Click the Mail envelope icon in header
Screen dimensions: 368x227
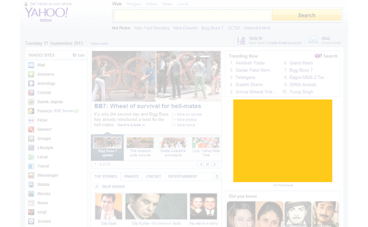[x=313, y=40]
